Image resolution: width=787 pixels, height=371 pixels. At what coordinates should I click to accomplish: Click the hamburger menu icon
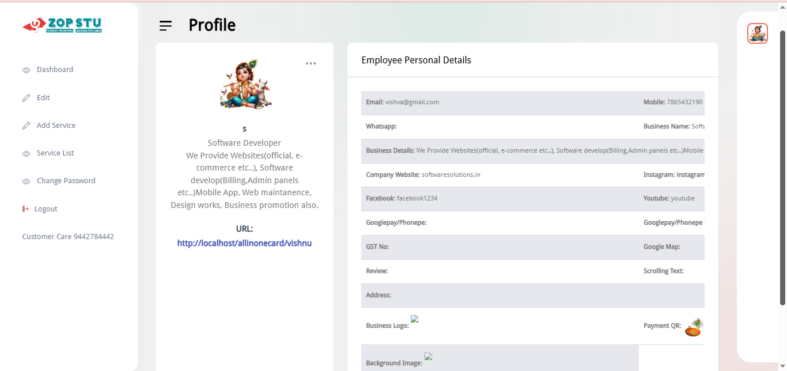pyautogui.click(x=166, y=25)
